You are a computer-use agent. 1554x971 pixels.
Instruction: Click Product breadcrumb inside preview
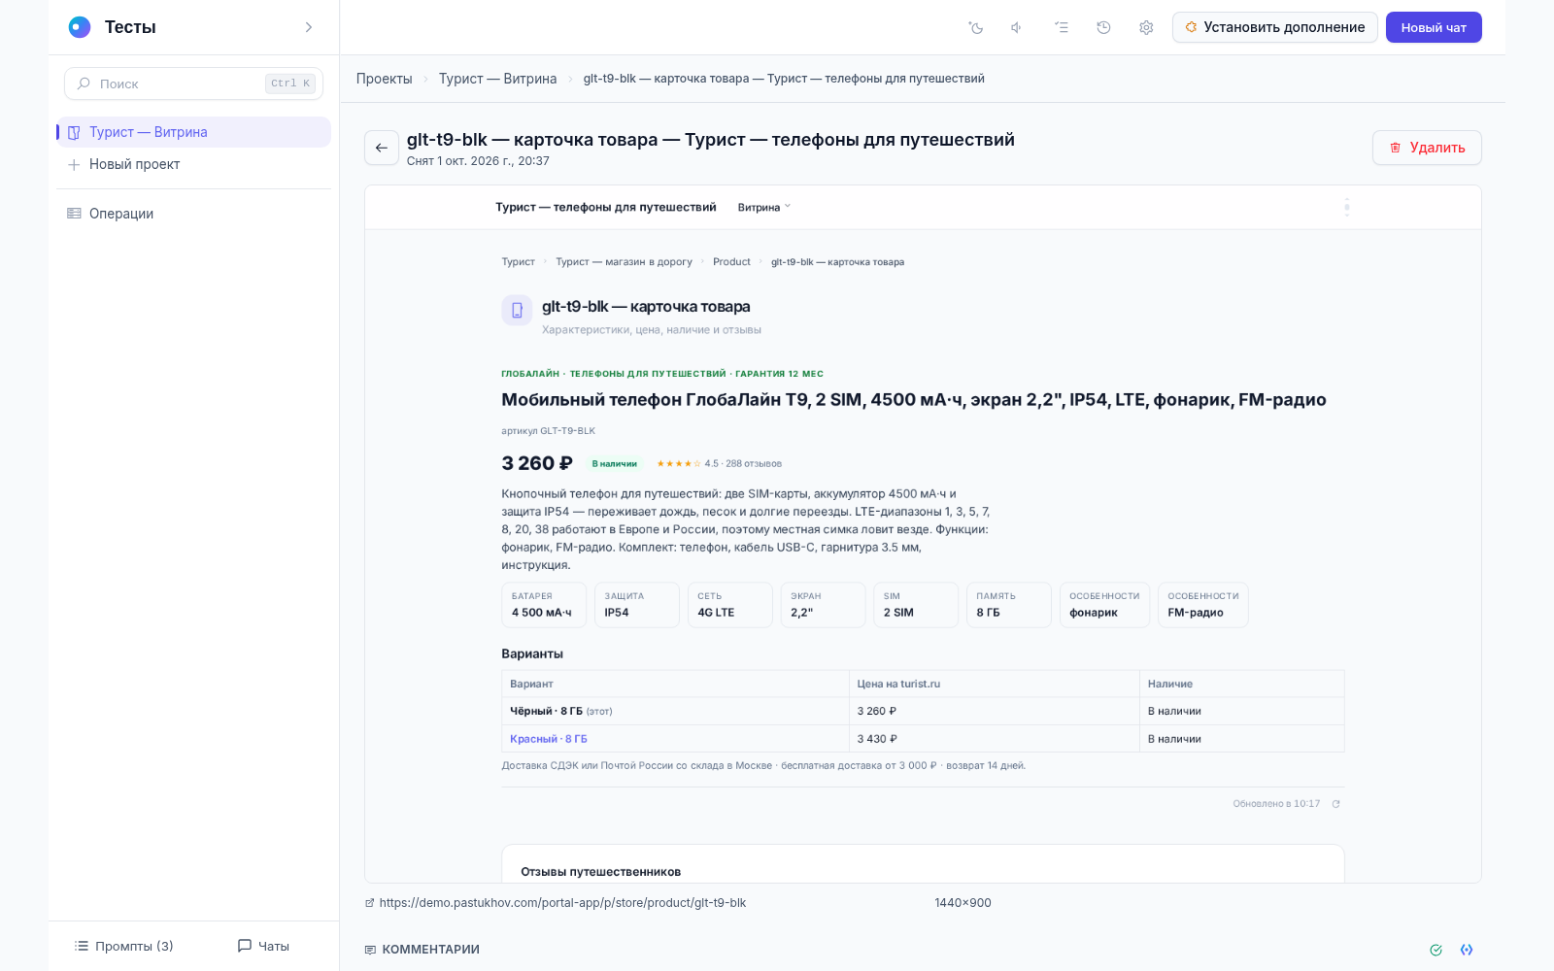[731, 262]
